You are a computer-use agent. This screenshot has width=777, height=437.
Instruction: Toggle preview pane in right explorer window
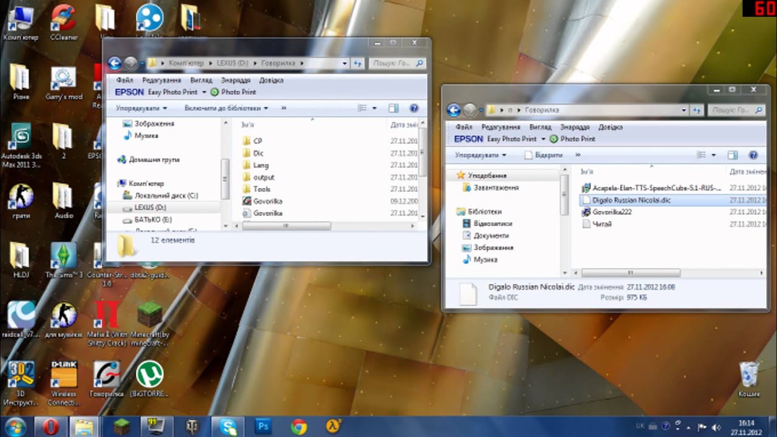pos(733,155)
